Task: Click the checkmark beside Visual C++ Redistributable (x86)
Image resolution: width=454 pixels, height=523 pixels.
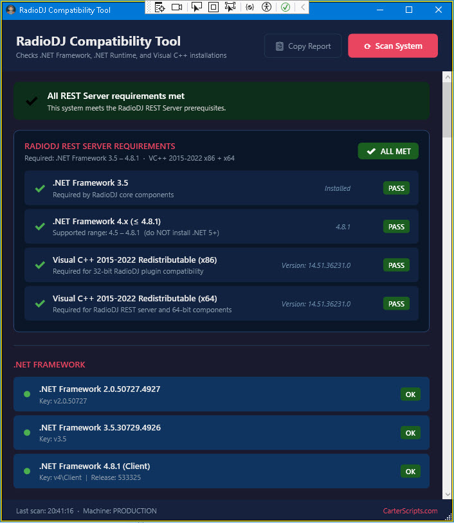Action: (x=40, y=265)
